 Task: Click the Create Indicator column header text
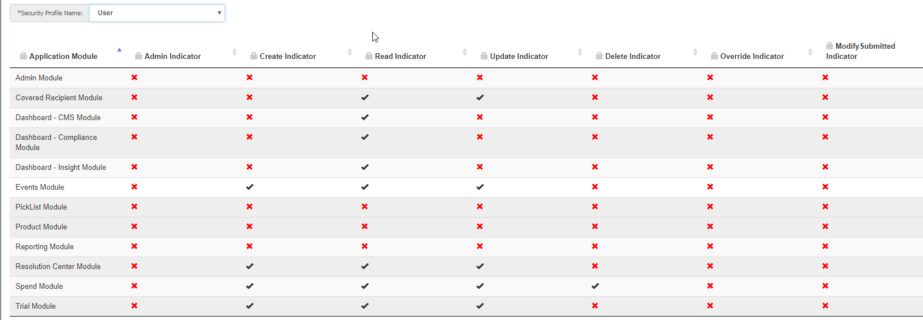click(x=288, y=56)
